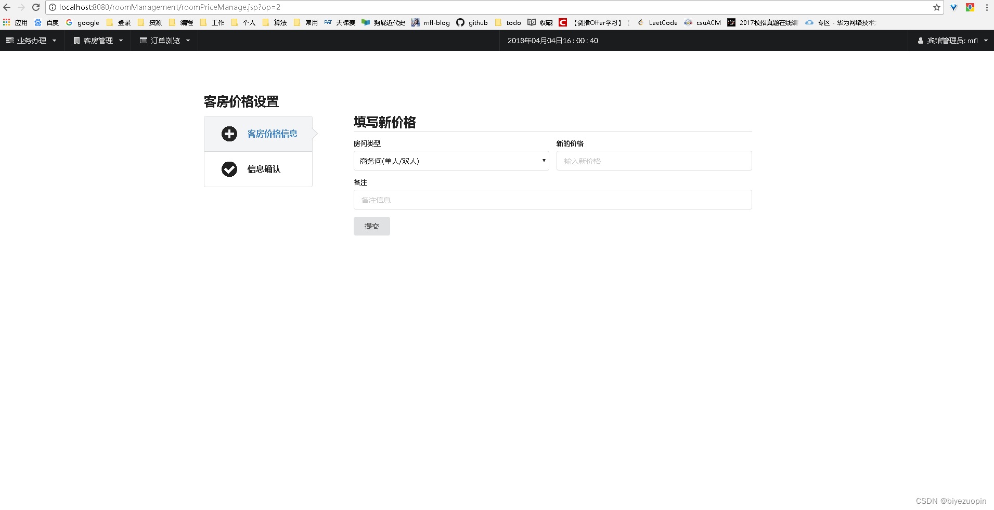The image size is (994, 510).
Task: Open the csuACM bookmark
Action: [703, 22]
